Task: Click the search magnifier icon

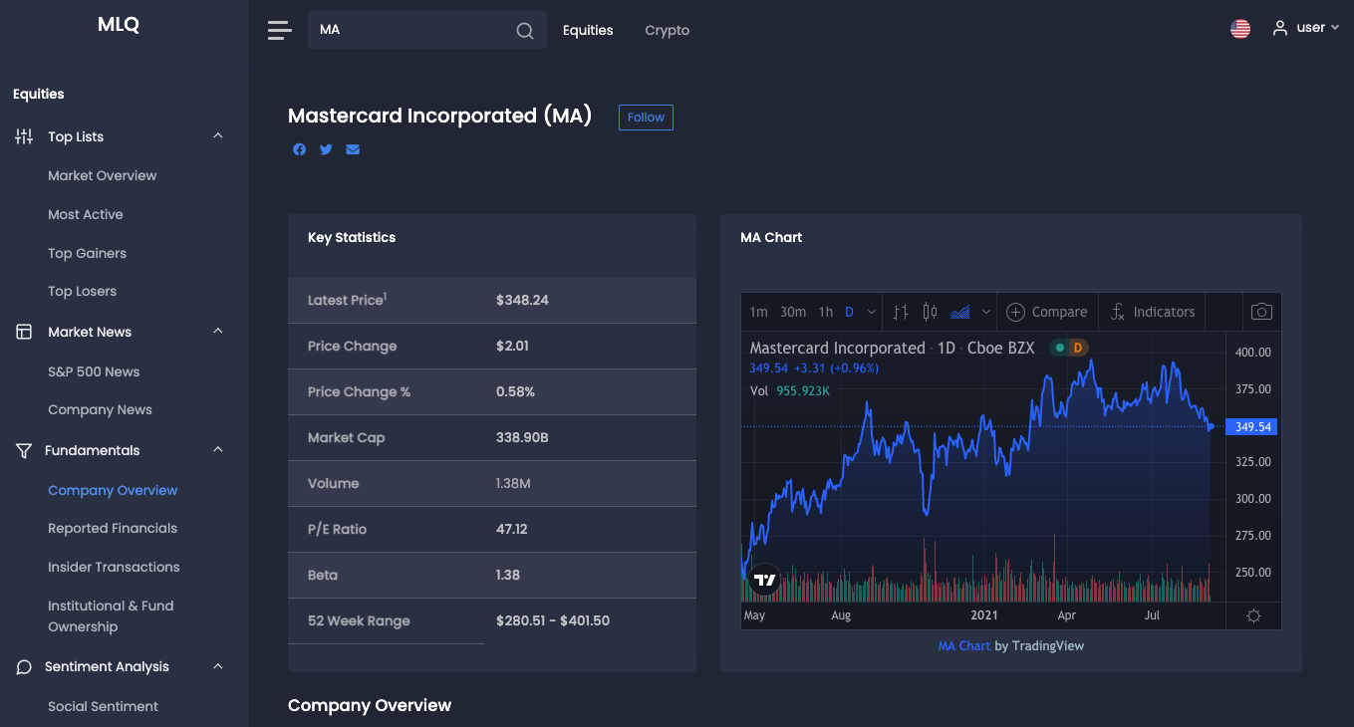Action: click(x=525, y=31)
